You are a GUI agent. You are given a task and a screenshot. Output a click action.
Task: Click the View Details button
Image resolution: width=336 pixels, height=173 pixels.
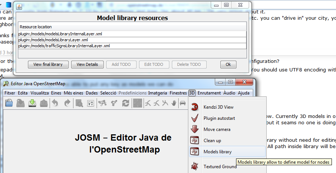(x=87, y=64)
